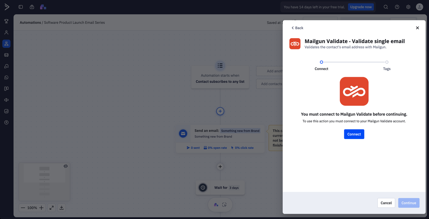The width and height of the screenshot is (429, 219).
Task: Open Campaigns envelope icon in sidebar
Action: coord(6,55)
